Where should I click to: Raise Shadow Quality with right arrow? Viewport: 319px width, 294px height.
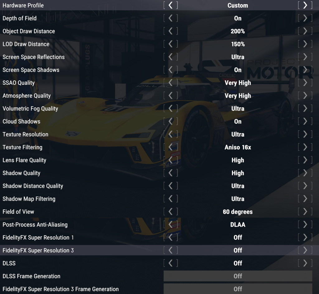click(x=305, y=173)
